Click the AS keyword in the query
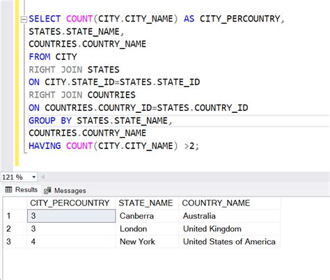 [189, 19]
